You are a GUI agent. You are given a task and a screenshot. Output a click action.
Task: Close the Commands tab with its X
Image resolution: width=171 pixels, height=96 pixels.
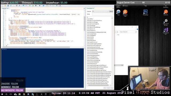(x=93, y=8)
